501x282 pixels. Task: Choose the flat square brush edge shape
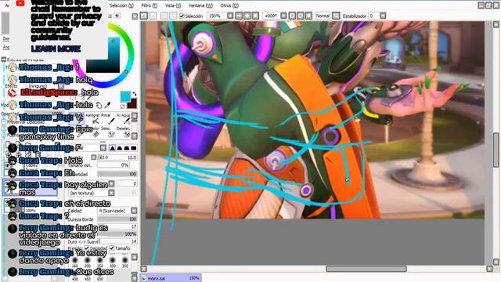click(x=134, y=148)
